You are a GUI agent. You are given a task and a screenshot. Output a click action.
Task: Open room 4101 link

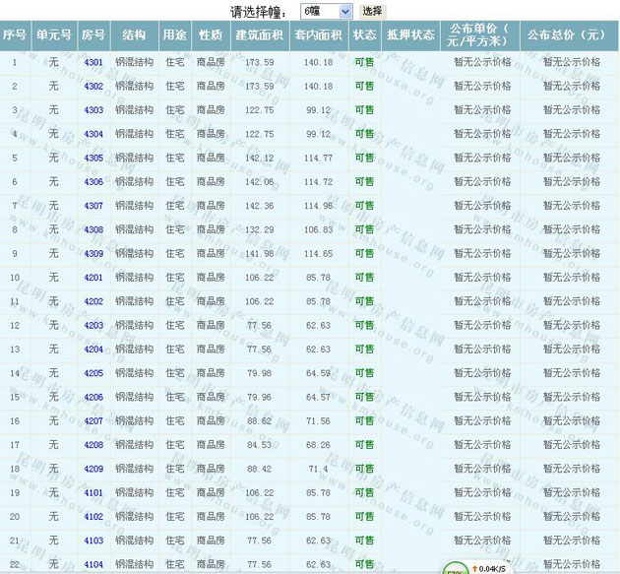click(x=93, y=493)
